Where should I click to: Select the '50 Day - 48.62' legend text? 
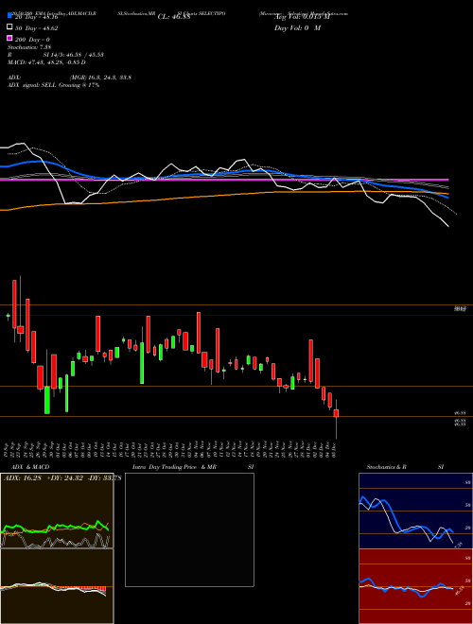click(37, 28)
